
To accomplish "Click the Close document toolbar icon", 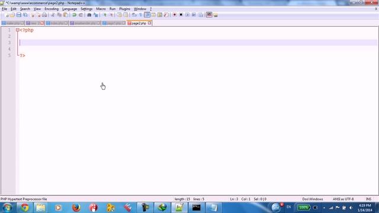I will [33, 15].
